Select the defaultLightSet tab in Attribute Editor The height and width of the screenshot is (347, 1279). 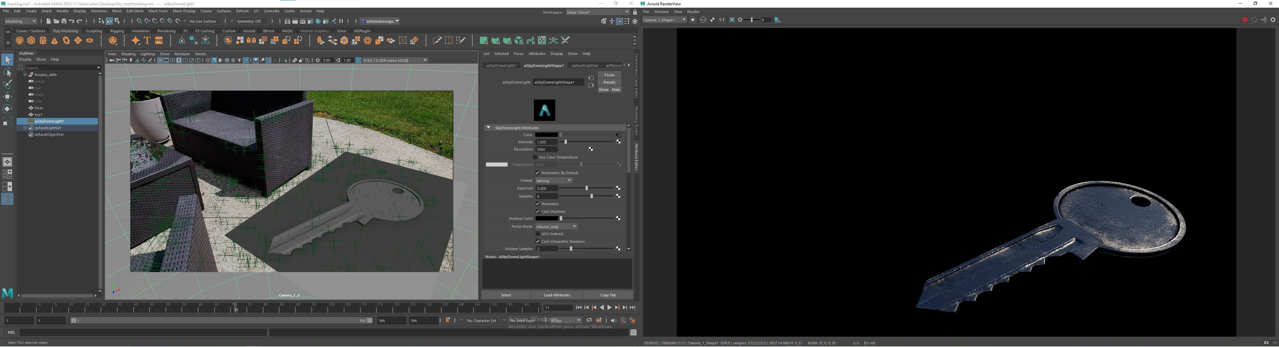[585, 66]
